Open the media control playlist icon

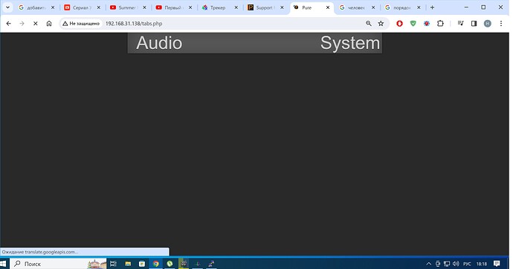[461, 24]
